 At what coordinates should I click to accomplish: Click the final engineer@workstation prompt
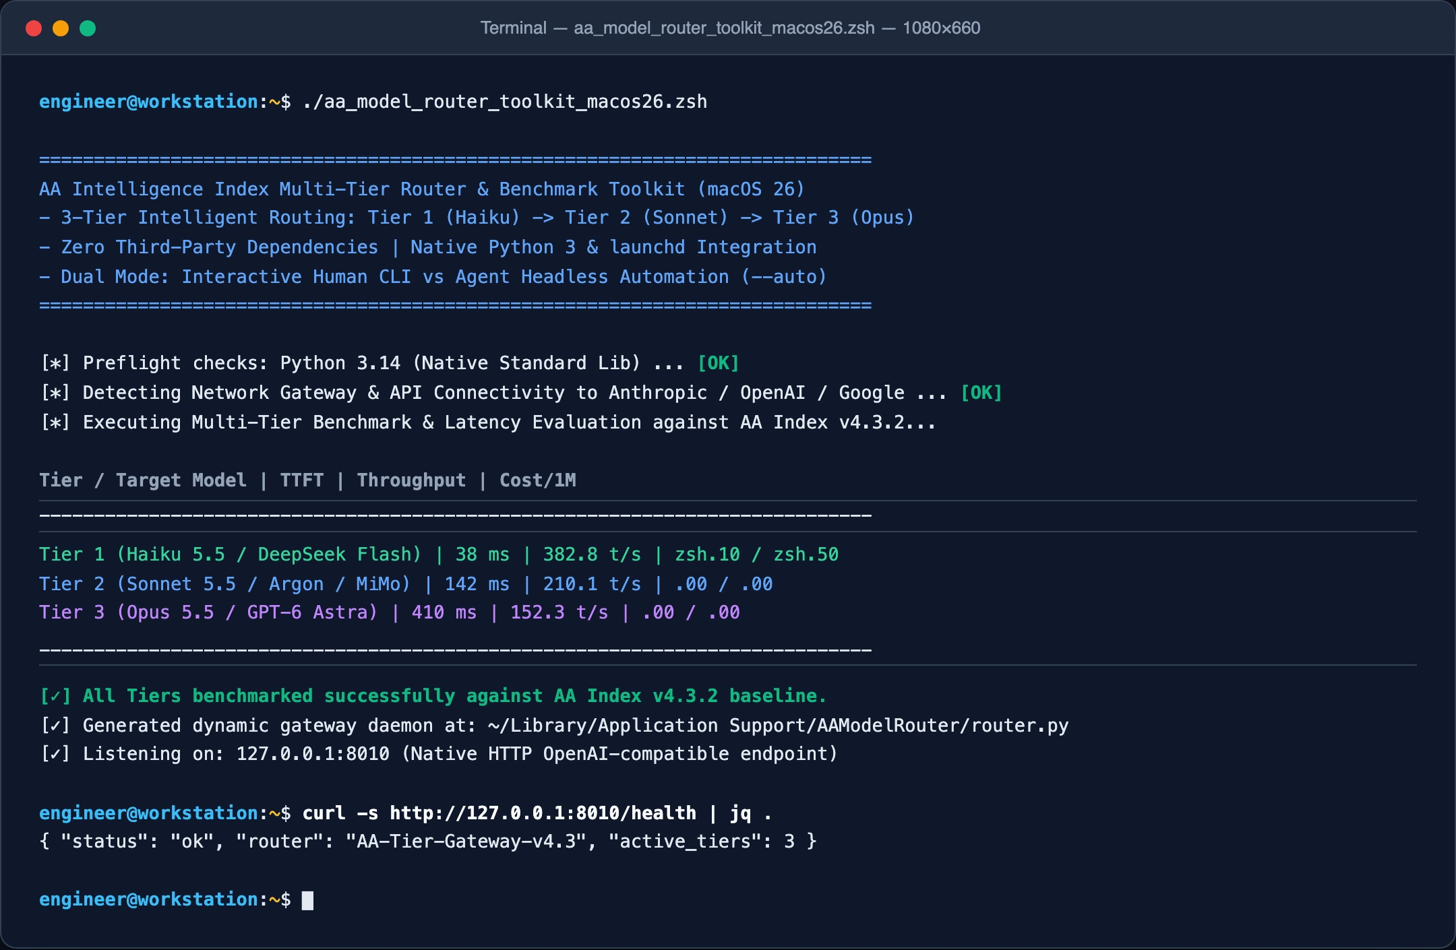165,899
